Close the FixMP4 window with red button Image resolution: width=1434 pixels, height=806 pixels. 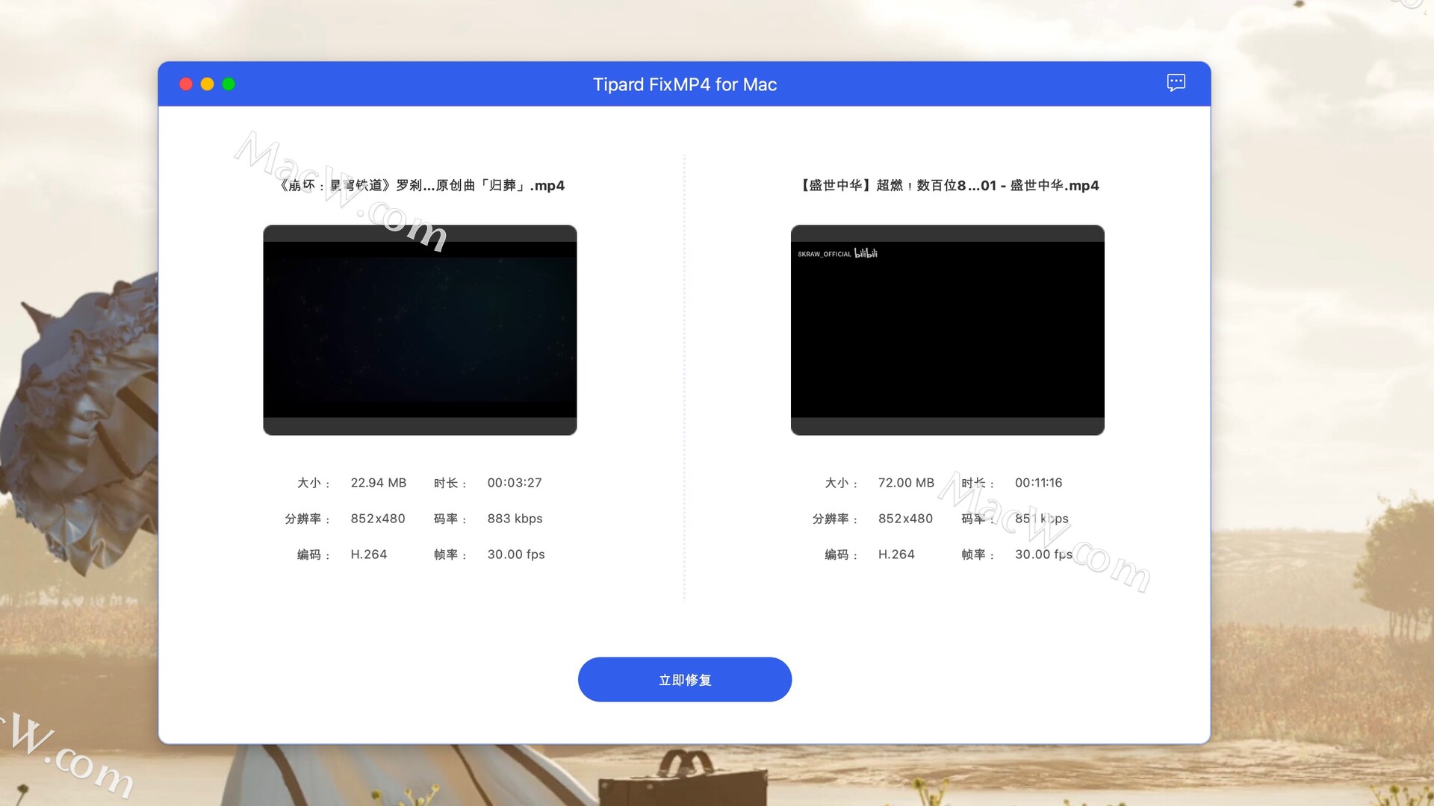tap(186, 84)
